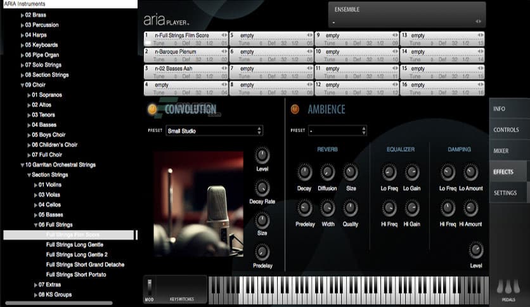The width and height of the screenshot is (530, 307).
Task: Open the Ensemble preset selector arrows
Action: [x=478, y=22]
